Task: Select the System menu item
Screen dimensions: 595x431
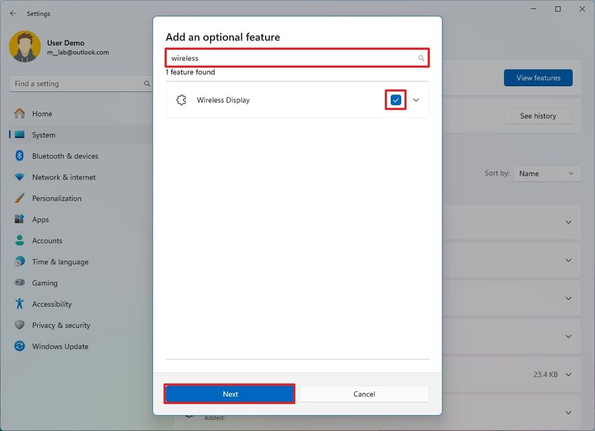Action: [42, 134]
